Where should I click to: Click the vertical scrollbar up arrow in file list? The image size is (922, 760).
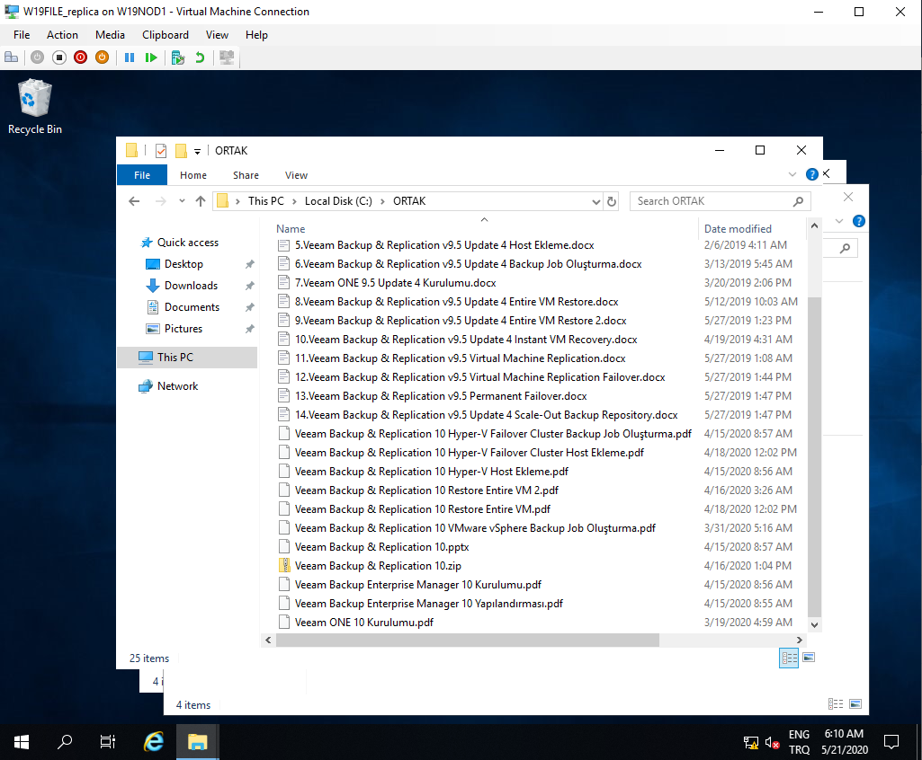(814, 225)
